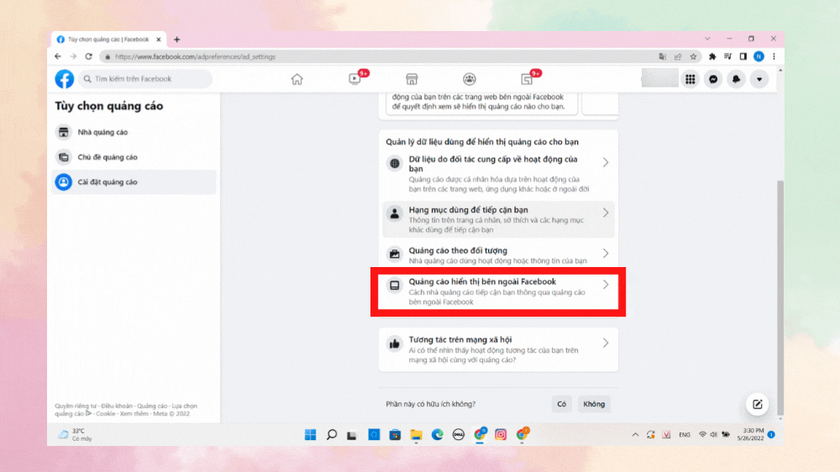Click the Facebook logo icon
840x472 pixels.
point(65,79)
